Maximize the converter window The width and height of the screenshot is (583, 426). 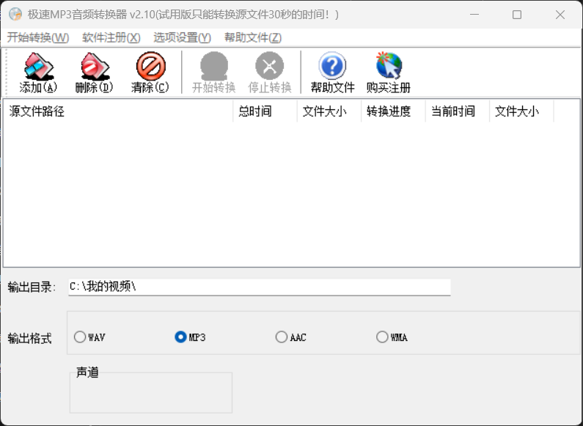point(517,15)
